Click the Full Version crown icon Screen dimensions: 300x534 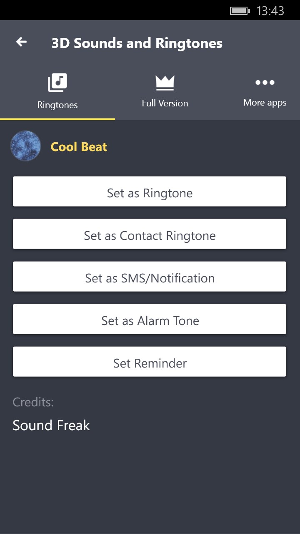(165, 82)
